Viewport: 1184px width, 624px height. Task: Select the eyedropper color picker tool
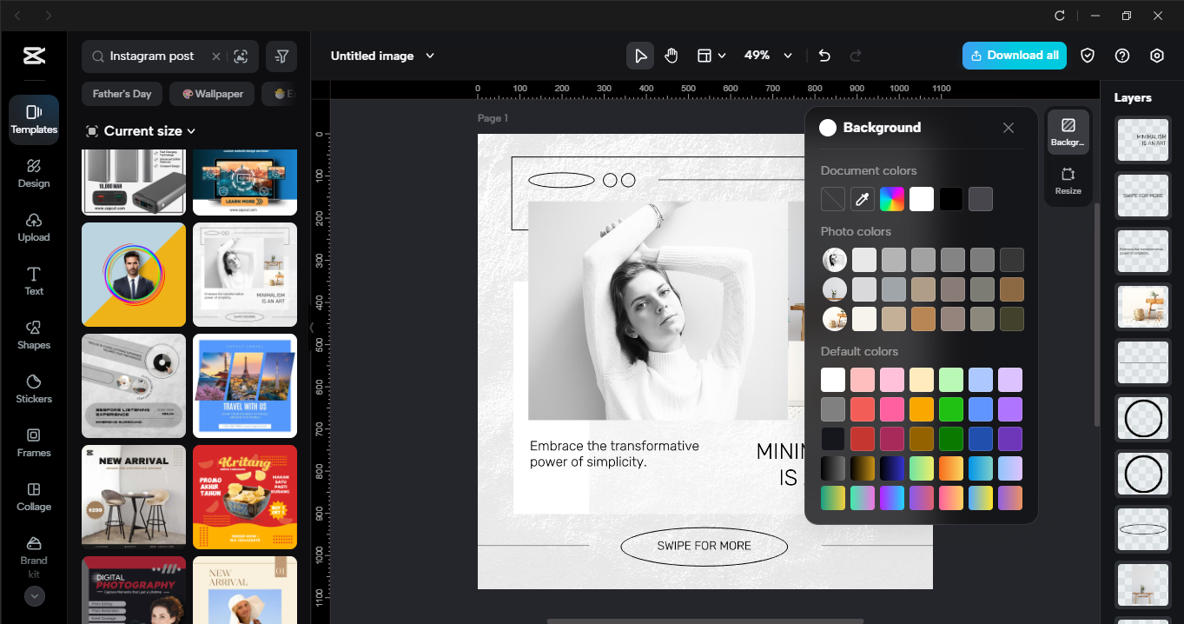point(862,199)
